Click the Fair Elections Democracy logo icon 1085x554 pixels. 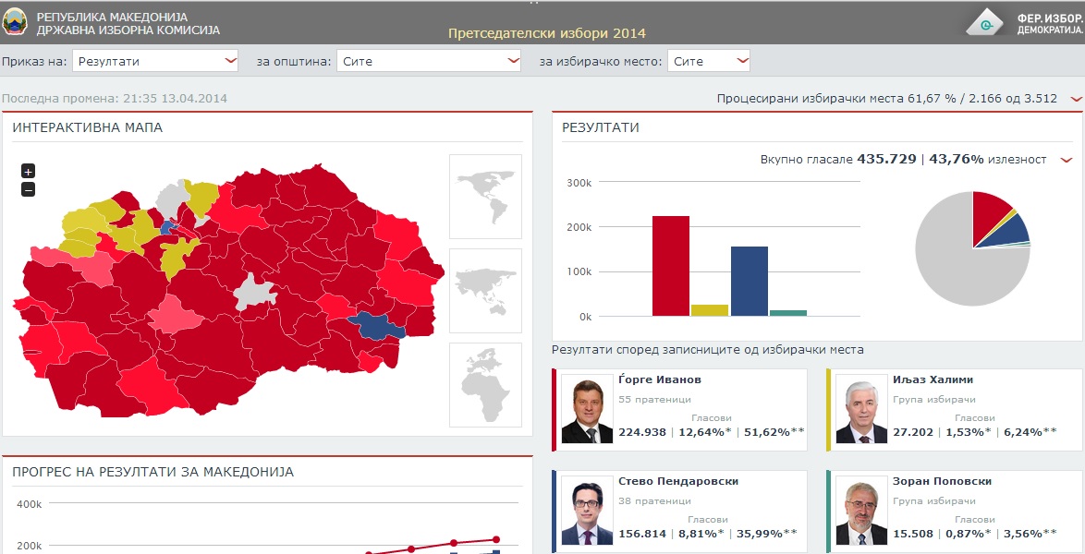988,22
